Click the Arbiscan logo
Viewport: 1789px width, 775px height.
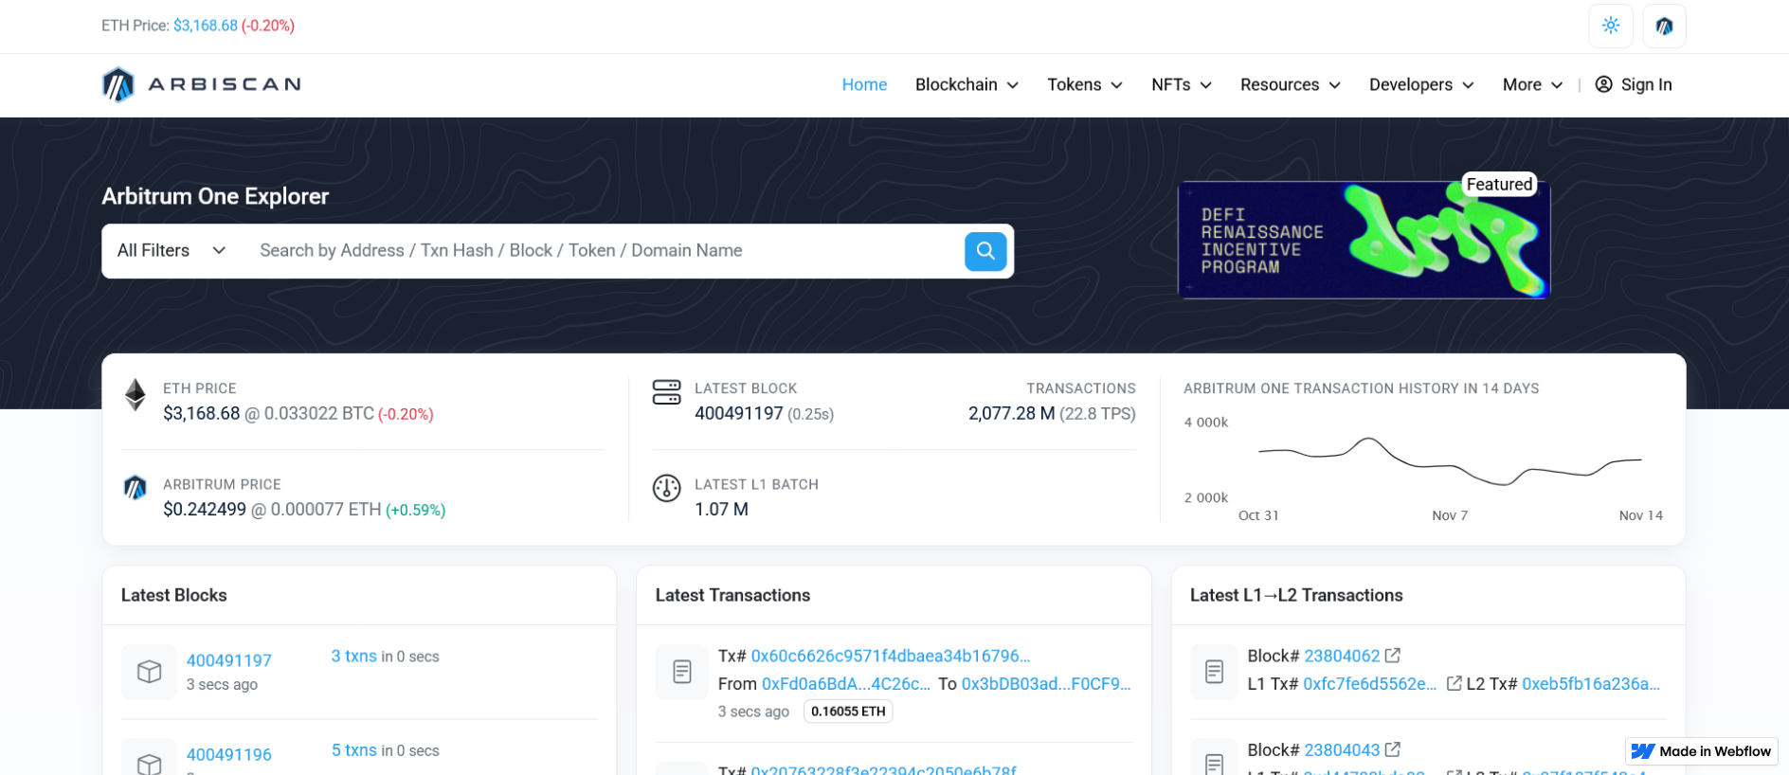202,84
